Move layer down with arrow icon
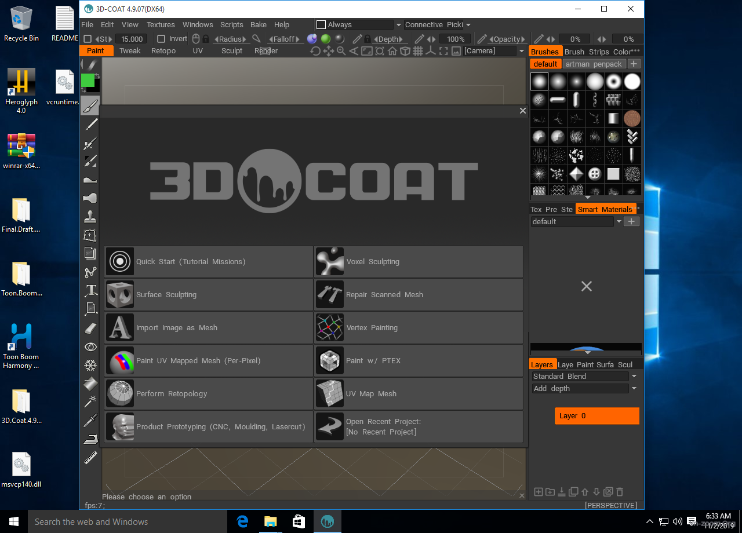742x533 pixels. pos(596,492)
